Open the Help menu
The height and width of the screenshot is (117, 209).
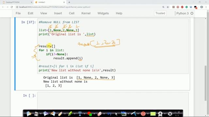pyautogui.click(x=119, y=13)
